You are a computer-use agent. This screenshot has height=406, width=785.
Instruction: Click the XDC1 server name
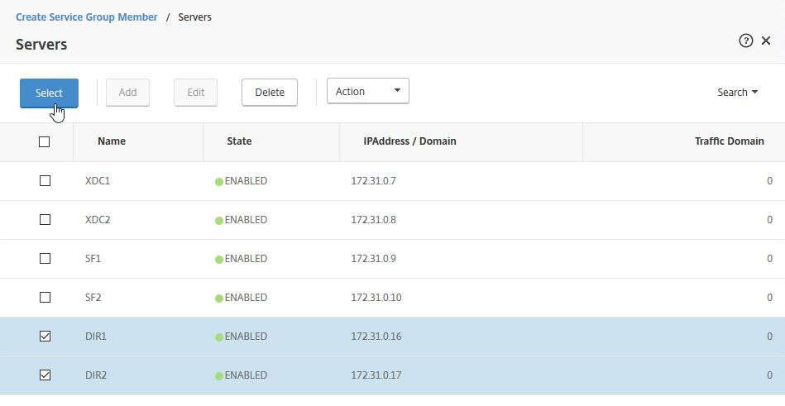[98, 181]
